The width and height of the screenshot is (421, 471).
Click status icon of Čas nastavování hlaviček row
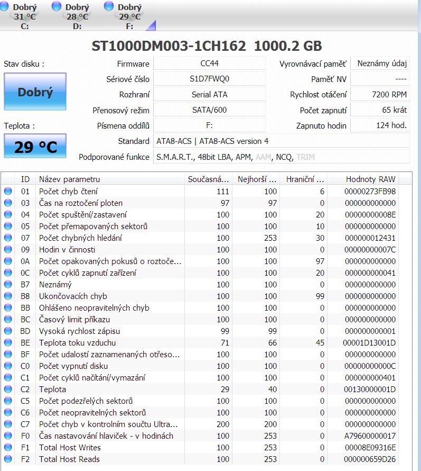(8, 436)
